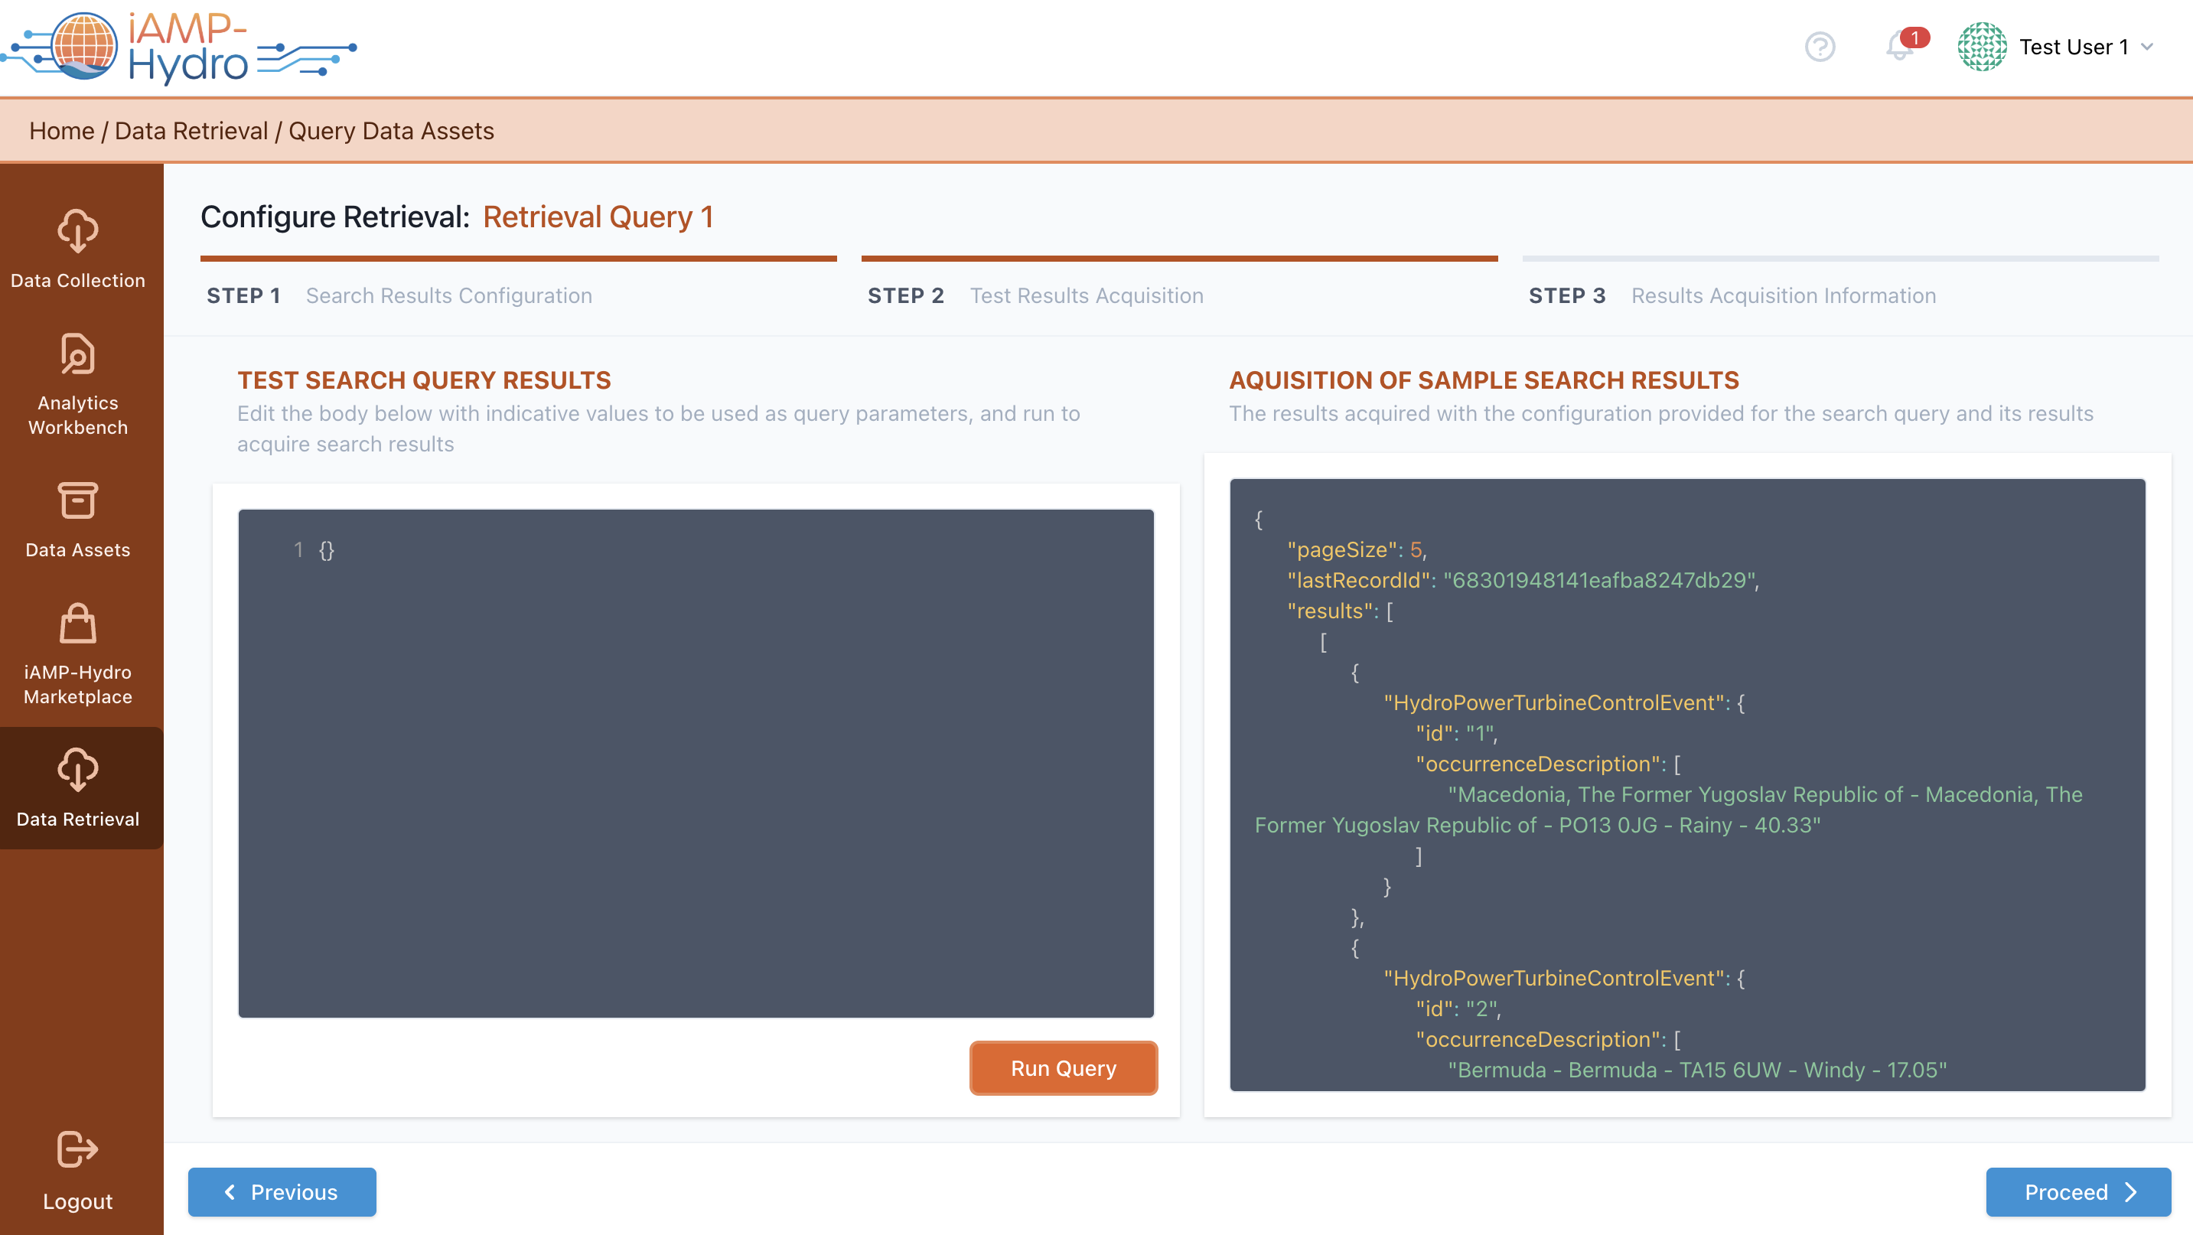
Task: Go to Step 1 Search Results Configuration
Action: tap(448, 295)
